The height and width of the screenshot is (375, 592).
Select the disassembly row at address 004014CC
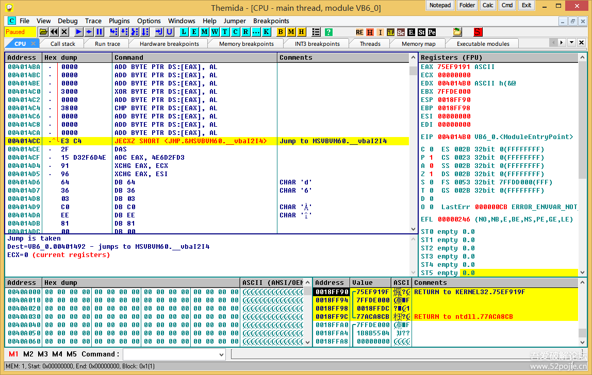(x=207, y=141)
